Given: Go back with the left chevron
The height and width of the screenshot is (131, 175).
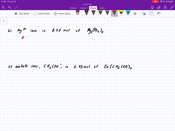Looking at the screenshot, I should point(4,21).
